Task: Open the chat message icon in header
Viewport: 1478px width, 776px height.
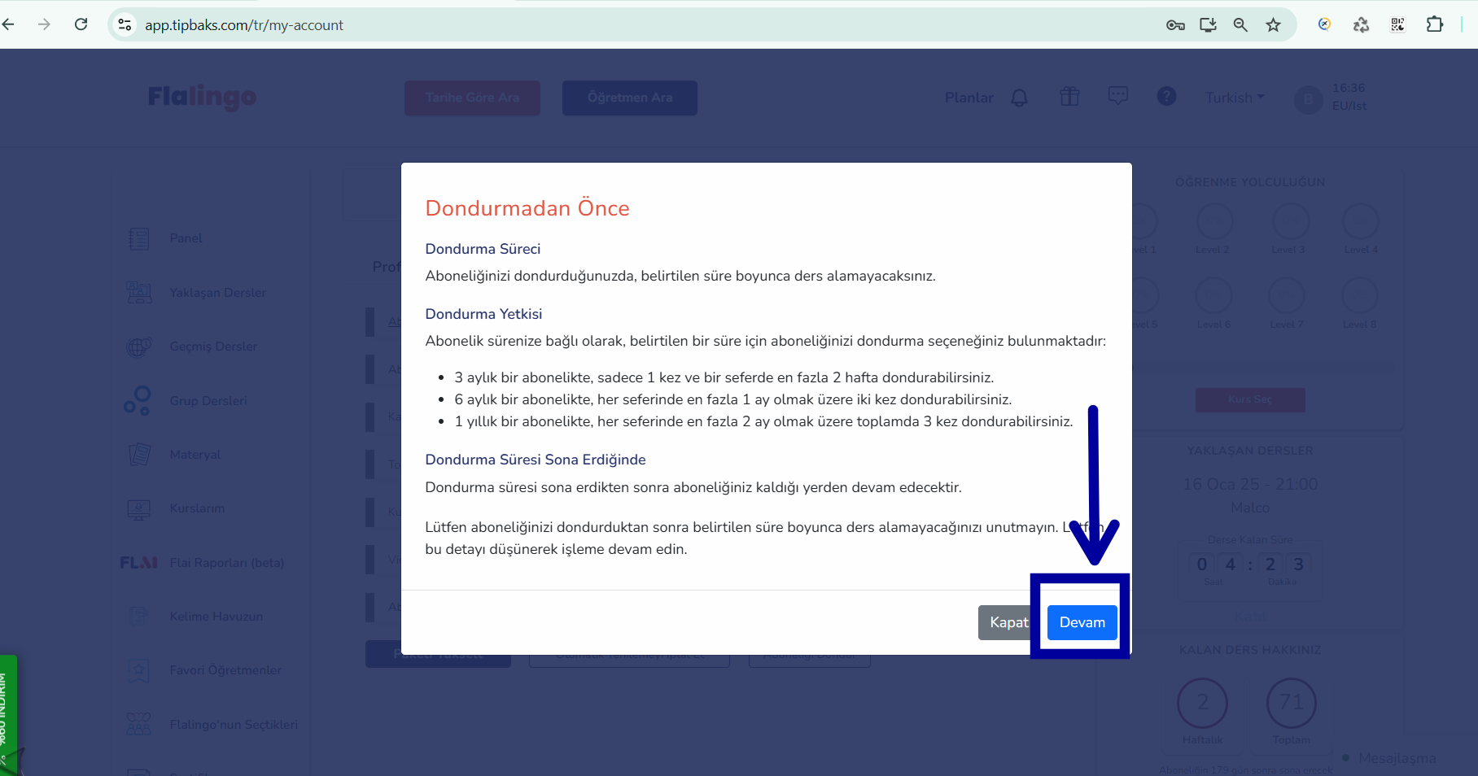Action: point(1118,96)
